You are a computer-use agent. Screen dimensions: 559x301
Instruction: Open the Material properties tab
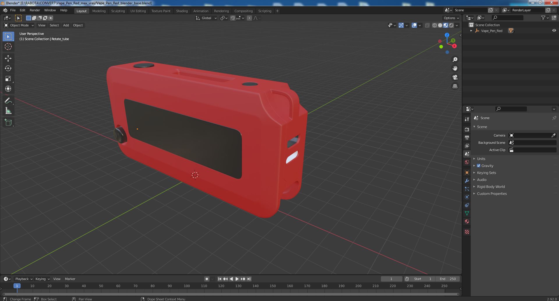tap(467, 221)
